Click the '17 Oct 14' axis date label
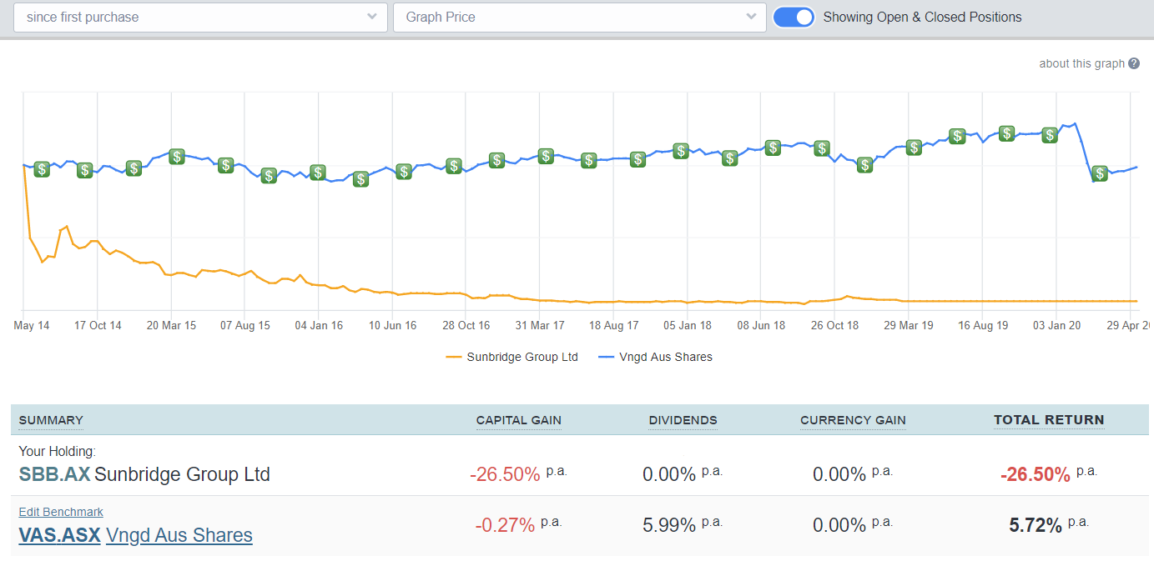Image resolution: width=1154 pixels, height=561 pixels. [x=98, y=326]
